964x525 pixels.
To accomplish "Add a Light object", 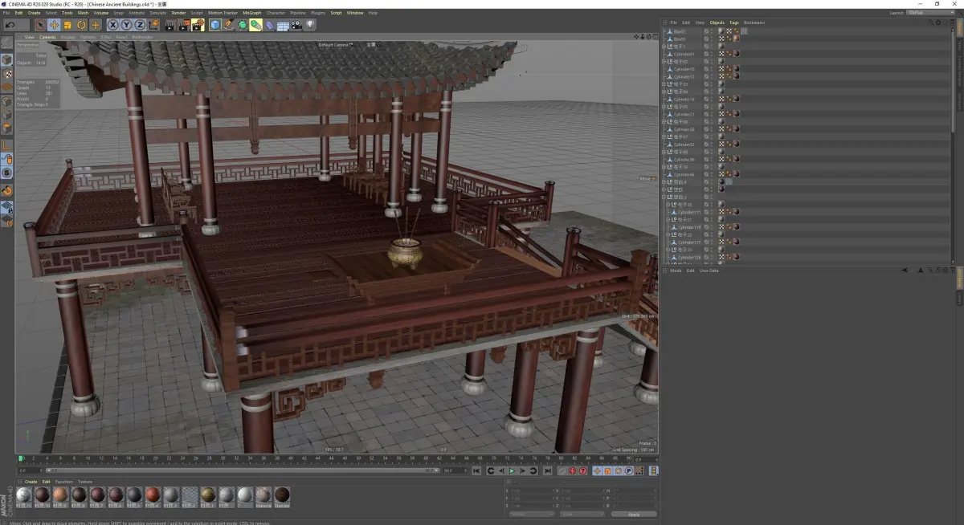I will 310,25.
